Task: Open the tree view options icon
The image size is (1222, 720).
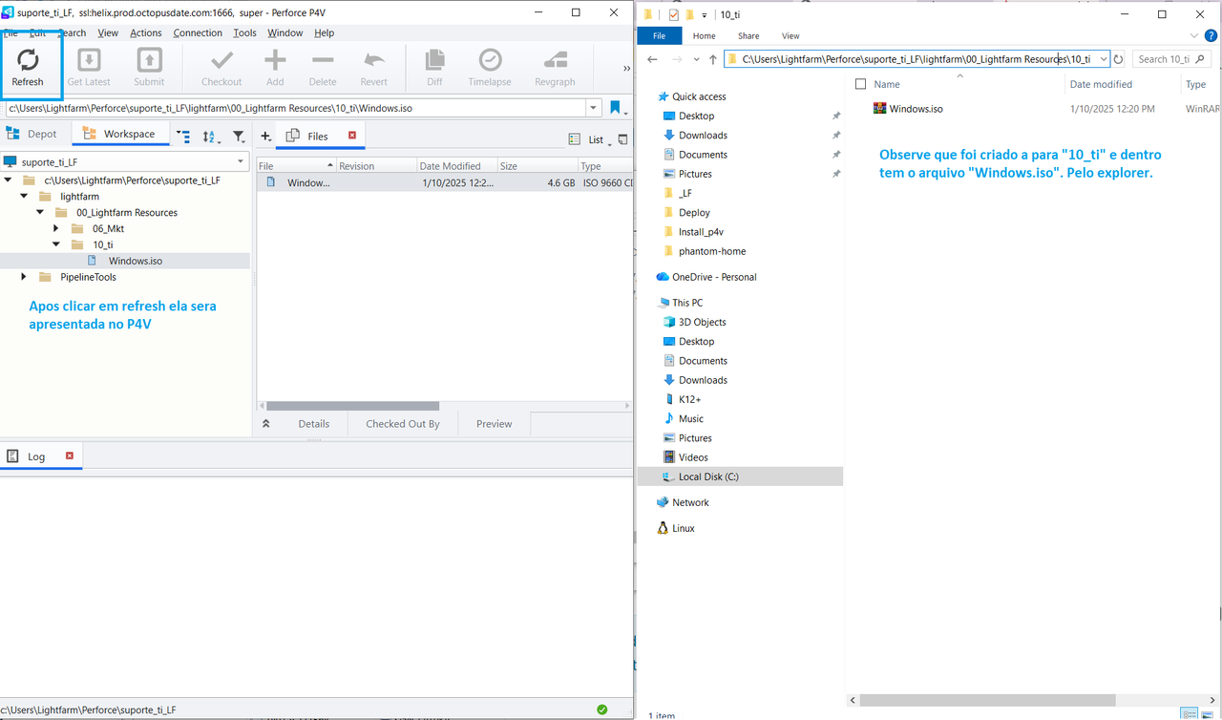Action: 183,137
